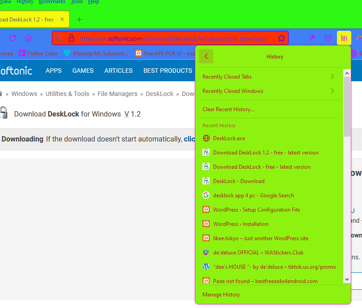
Task: Click the Home button icon
Action: click(x=28, y=38)
